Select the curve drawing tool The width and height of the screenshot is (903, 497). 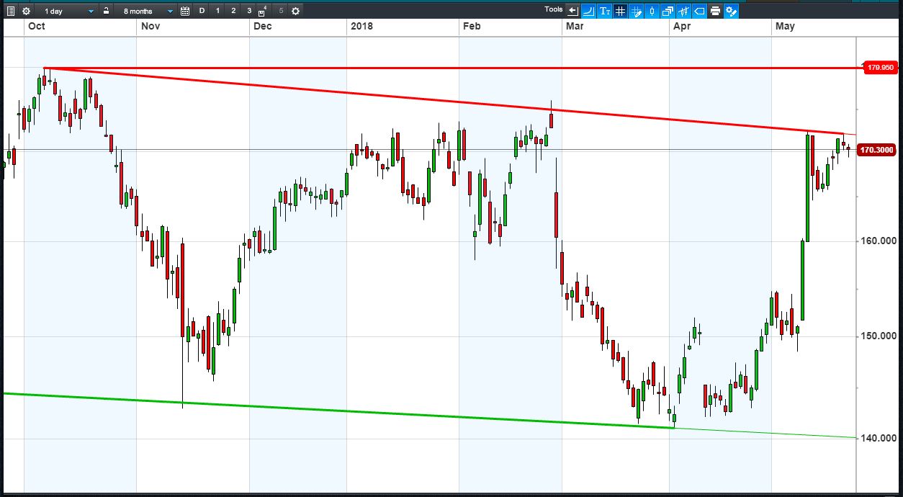point(588,11)
